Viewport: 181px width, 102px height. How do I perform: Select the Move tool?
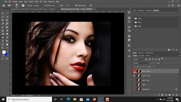(x=3, y=13)
